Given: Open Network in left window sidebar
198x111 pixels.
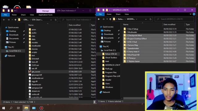Looking at the screenshot, I should 11,56.
